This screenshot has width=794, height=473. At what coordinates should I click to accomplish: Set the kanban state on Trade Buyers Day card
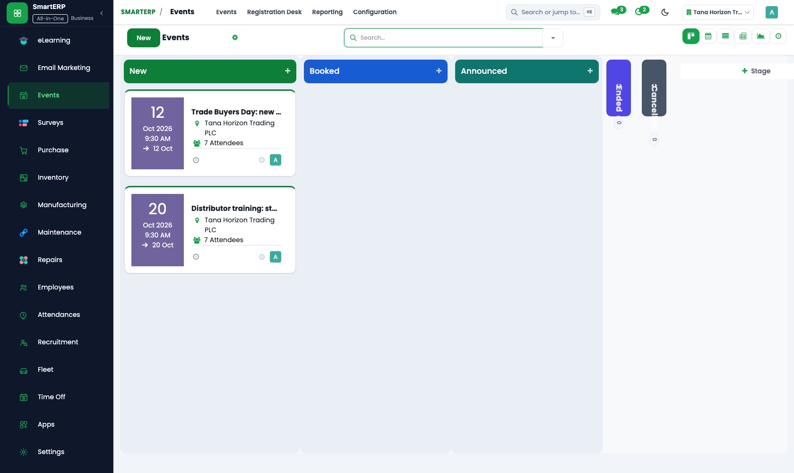pyautogui.click(x=262, y=160)
